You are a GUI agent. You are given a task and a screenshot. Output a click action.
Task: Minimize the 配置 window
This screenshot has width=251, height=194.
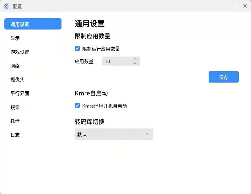pyautogui.click(x=234, y=6)
